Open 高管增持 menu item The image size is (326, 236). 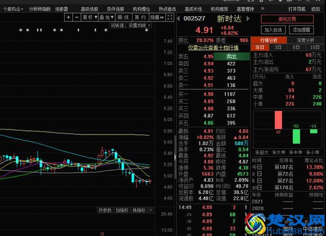coord(246,9)
